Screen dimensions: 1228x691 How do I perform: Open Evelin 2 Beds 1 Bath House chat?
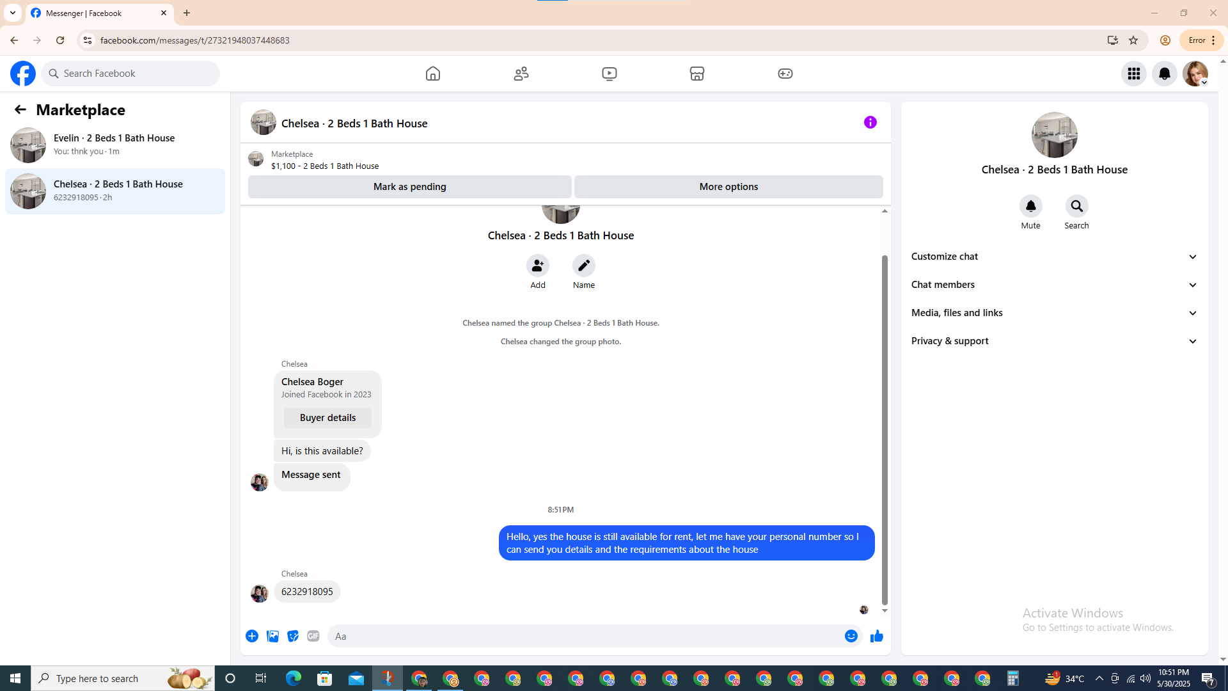click(x=115, y=145)
